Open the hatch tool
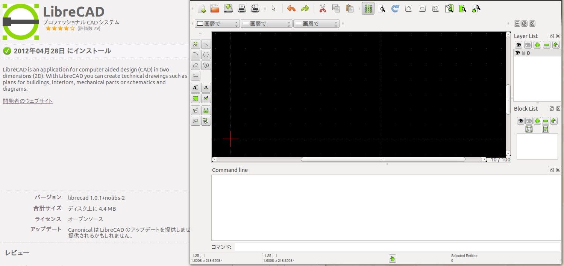This screenshot has height=266, width=564. [196, 99]
